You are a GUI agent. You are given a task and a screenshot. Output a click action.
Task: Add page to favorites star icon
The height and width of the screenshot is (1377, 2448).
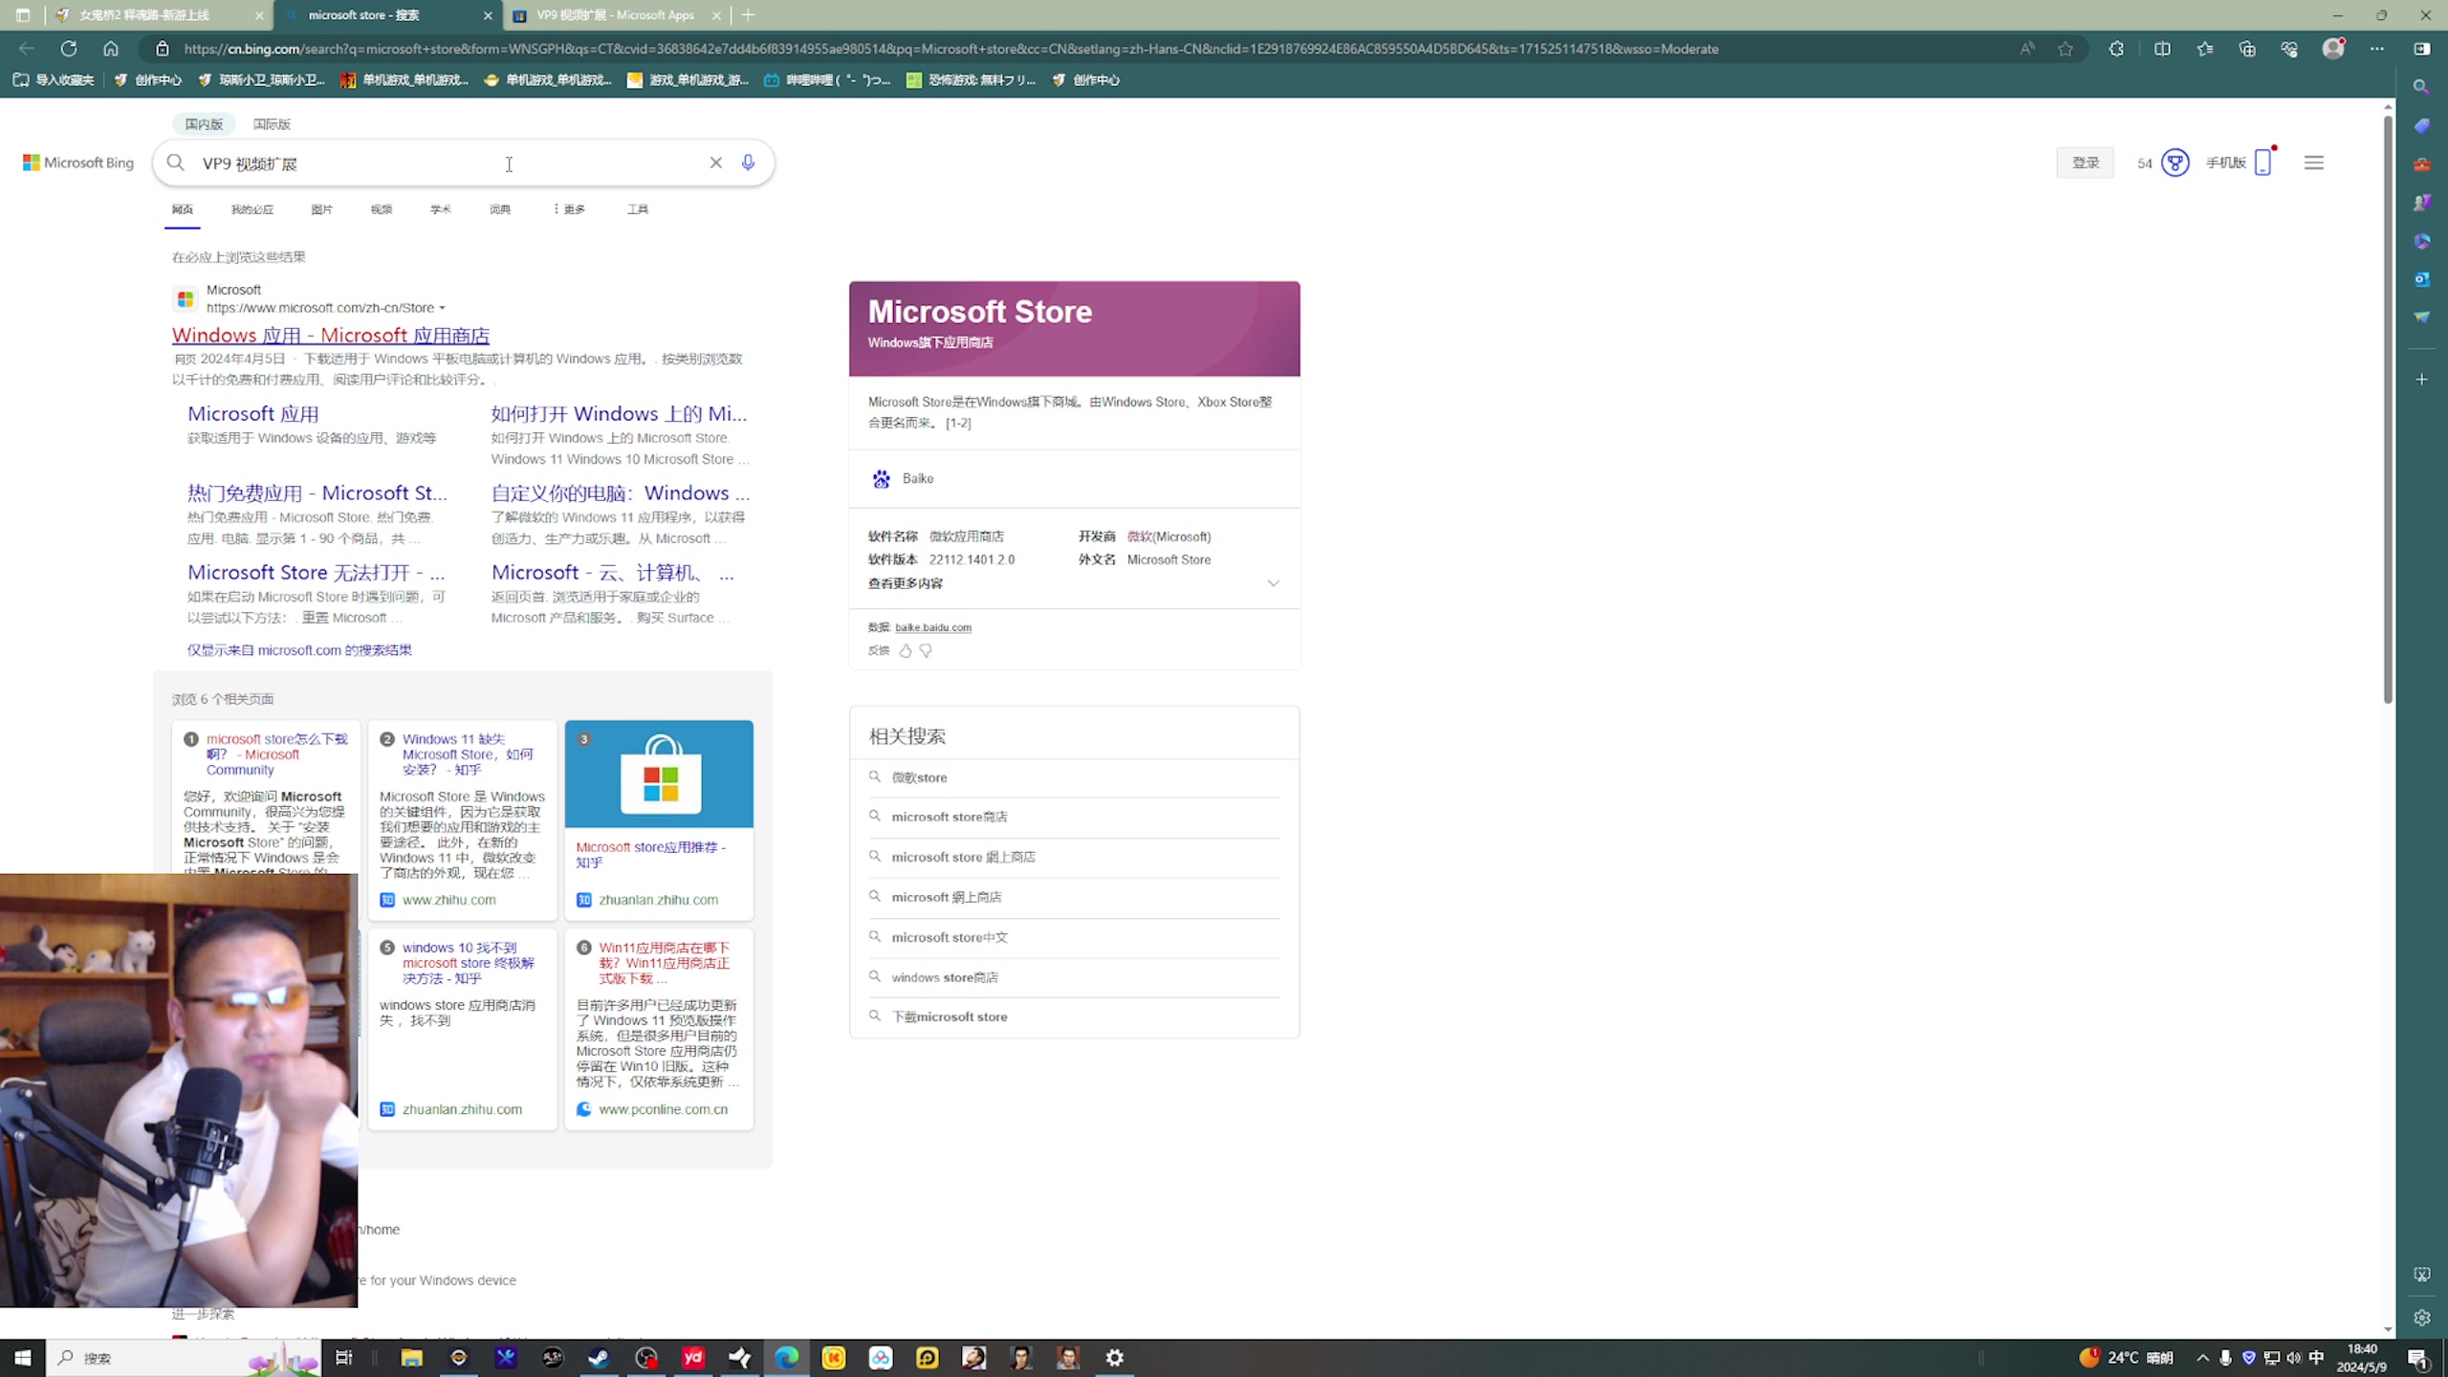2065,49
